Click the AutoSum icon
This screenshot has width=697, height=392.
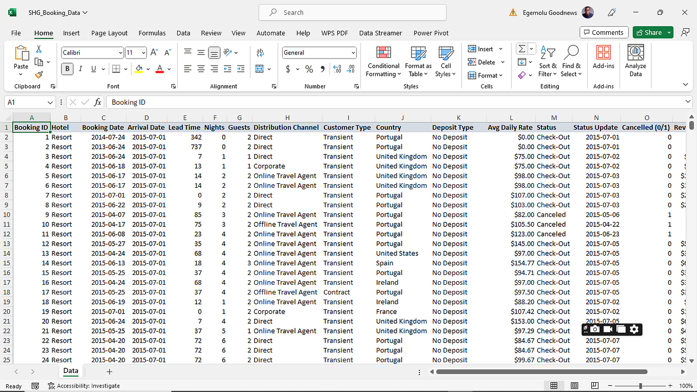pyautogui.click(x=523, y=49)
